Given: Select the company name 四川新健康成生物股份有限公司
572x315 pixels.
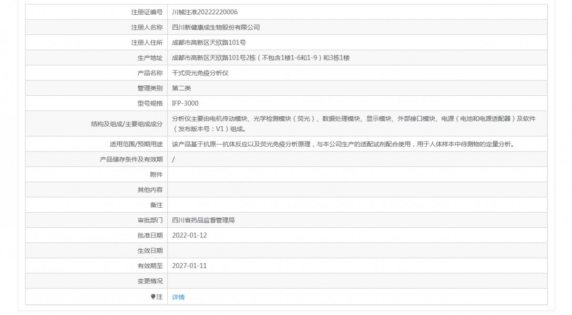Looking at the screenshot, I should click(x=216, y=27).
